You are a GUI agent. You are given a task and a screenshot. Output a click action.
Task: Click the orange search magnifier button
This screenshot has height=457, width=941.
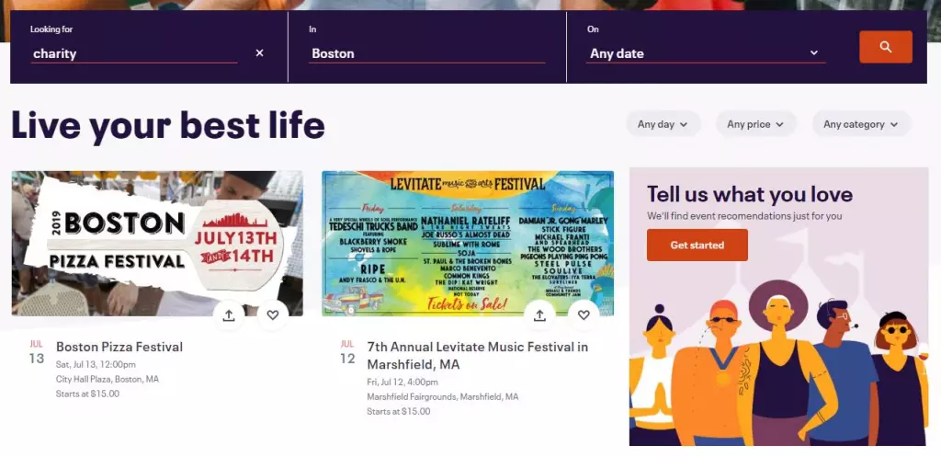click(885, 47)
